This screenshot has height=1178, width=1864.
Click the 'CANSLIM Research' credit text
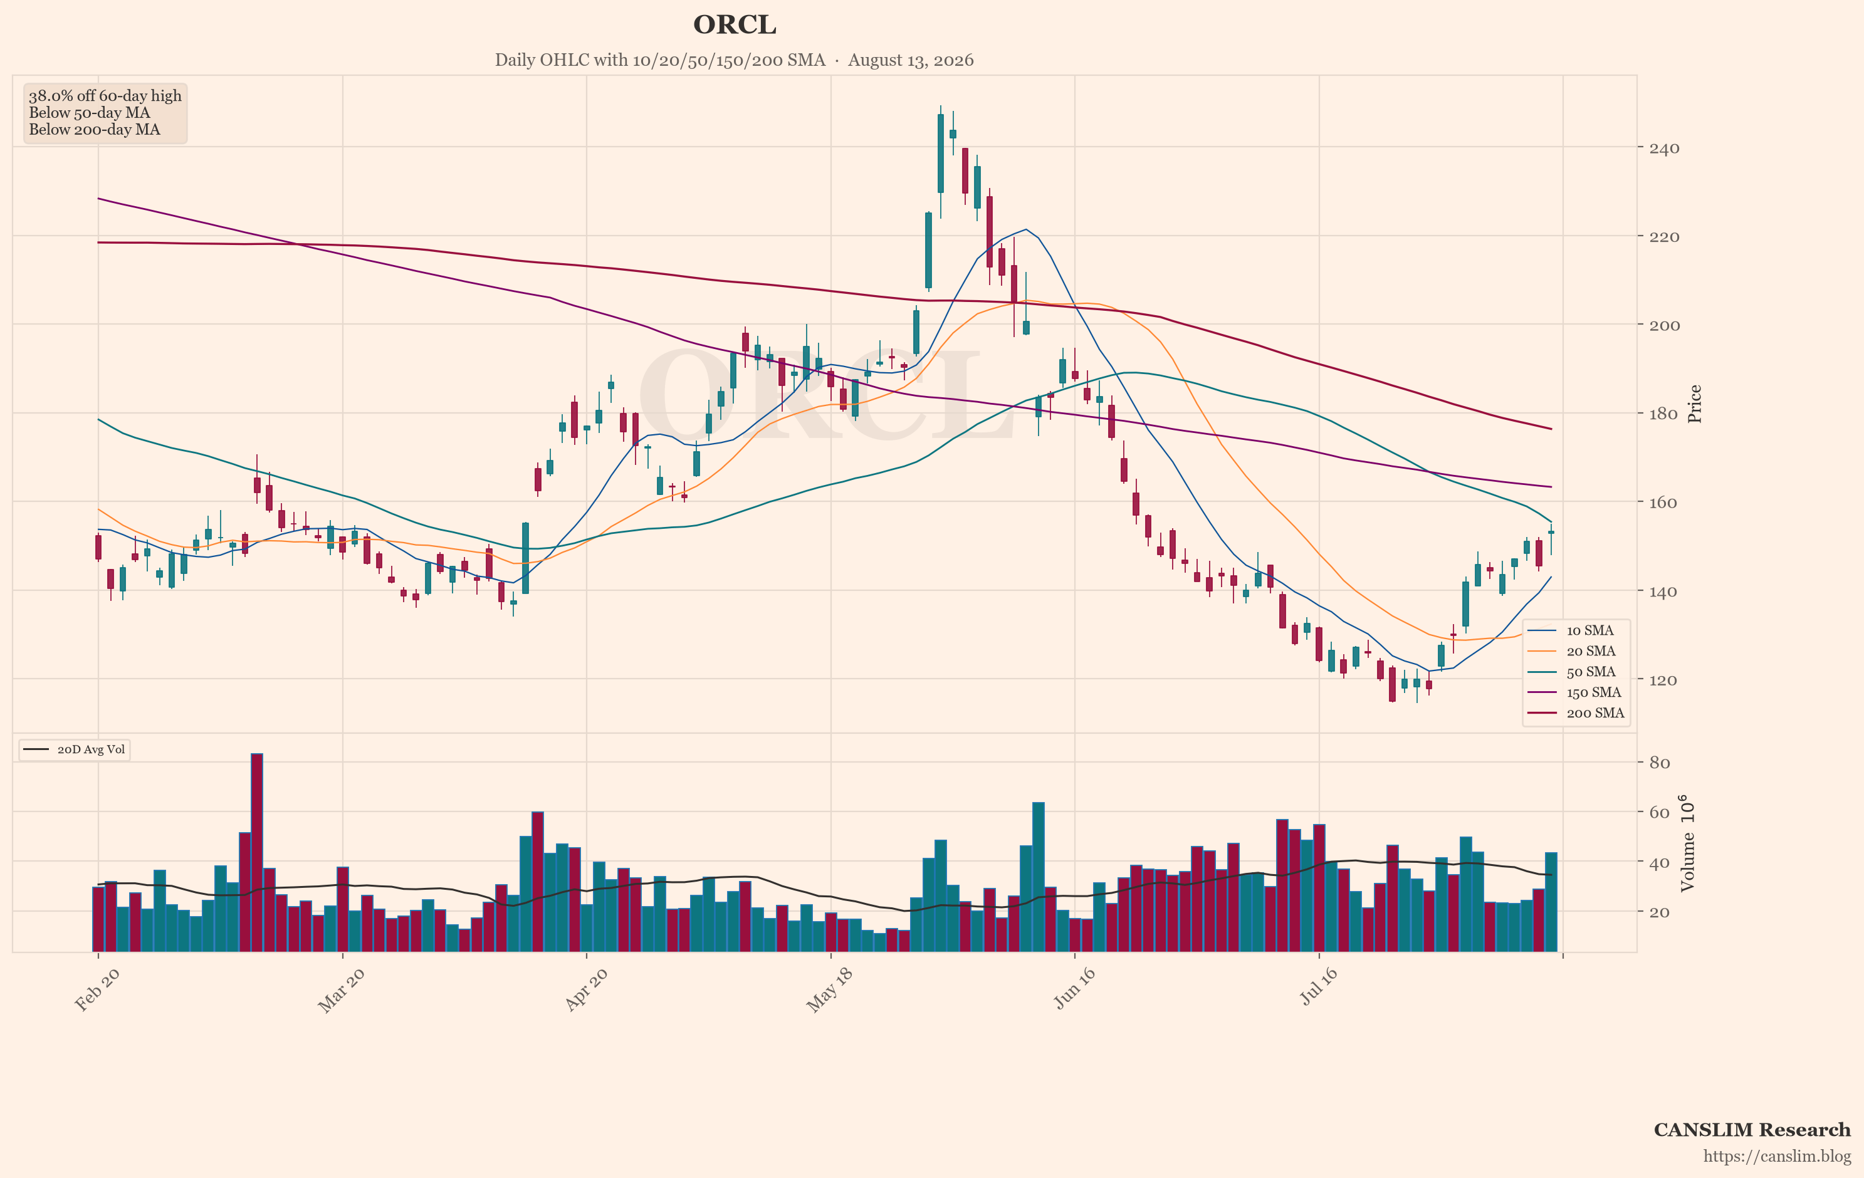(1752, 1130)
